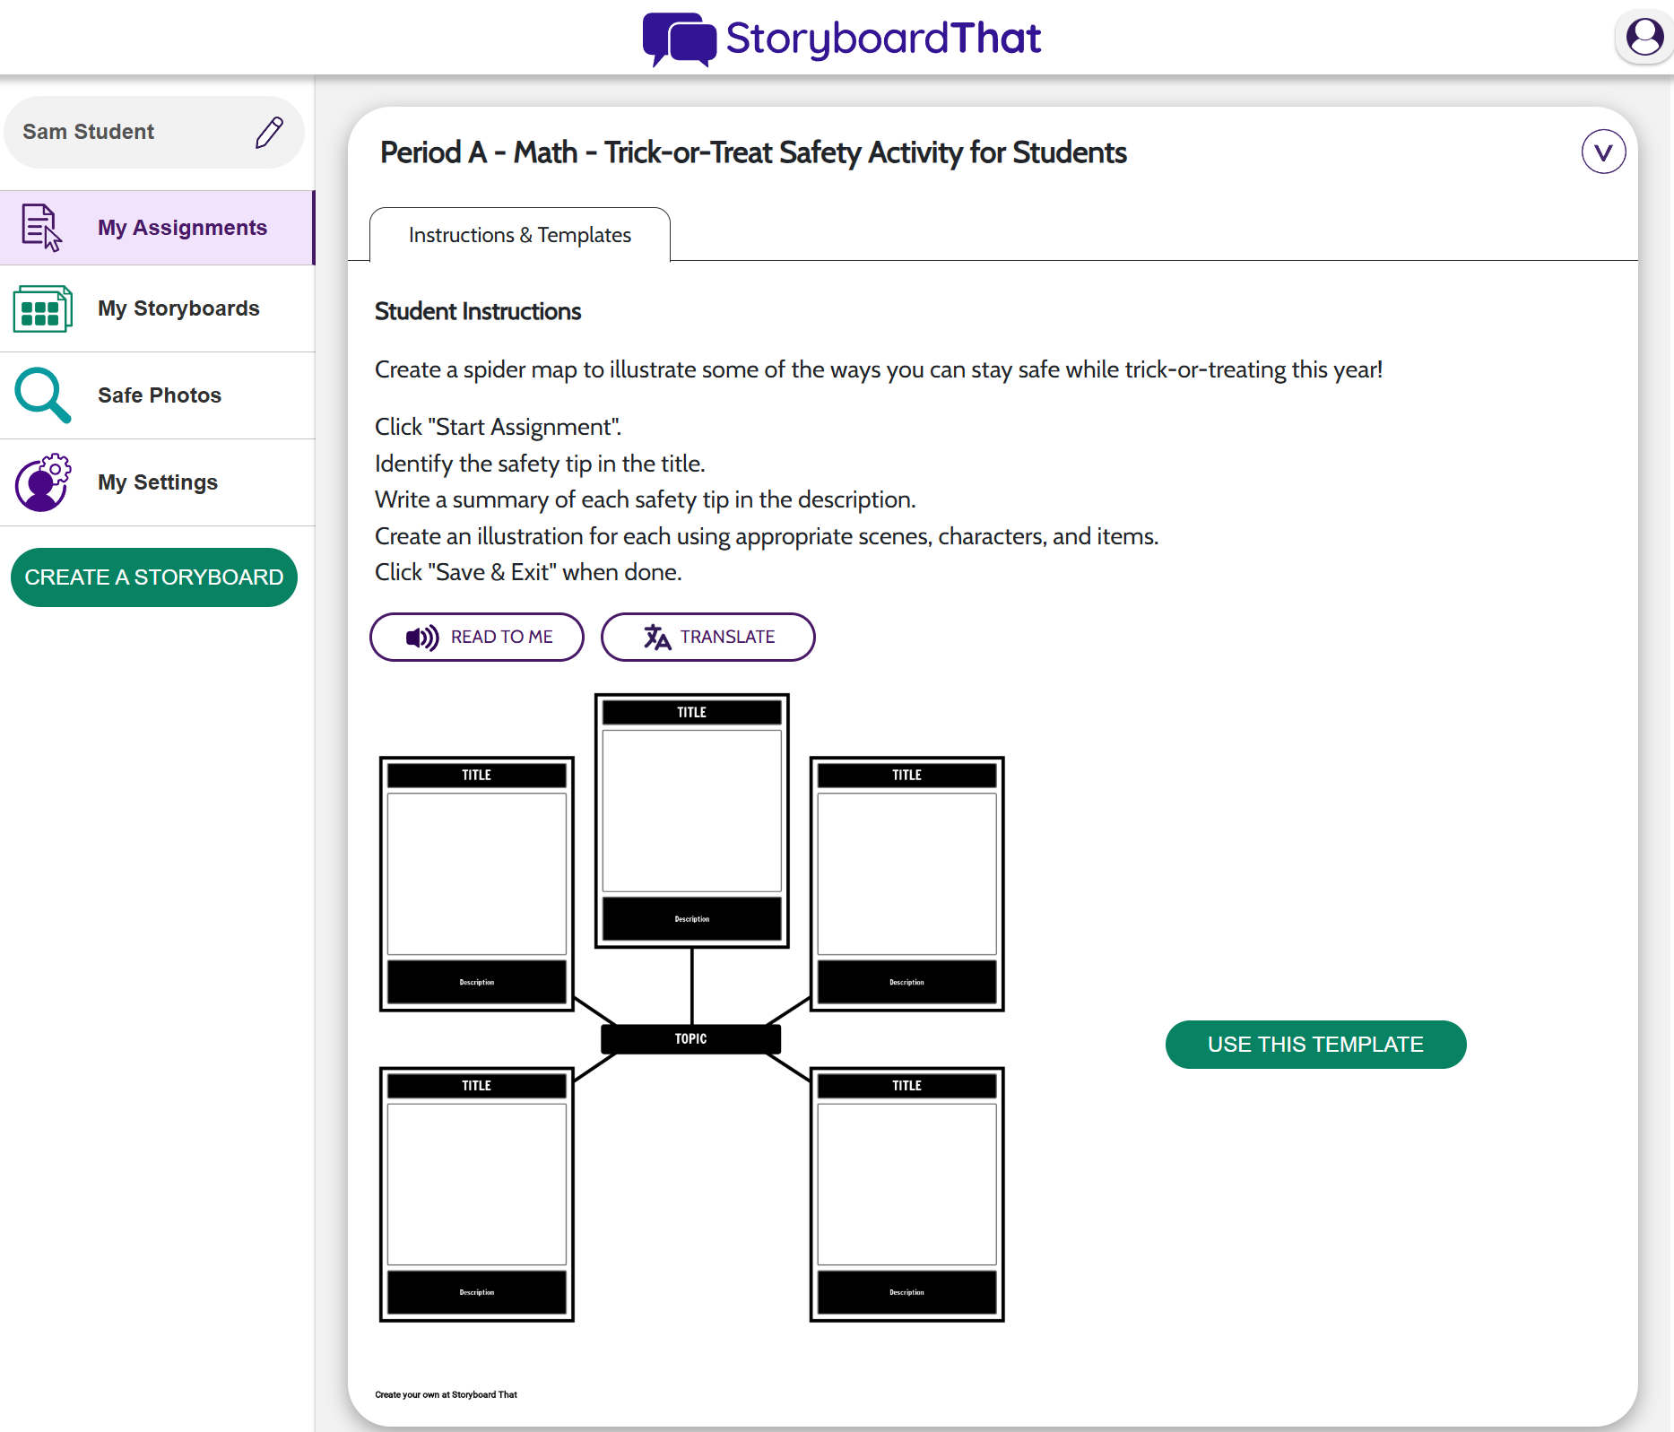Click 'Identify the safety tip in the title' line
This screenshot has height=1432, width=1674.
[540, 464]
